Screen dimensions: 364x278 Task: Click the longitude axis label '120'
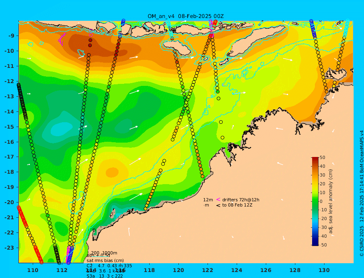point(178,270)
